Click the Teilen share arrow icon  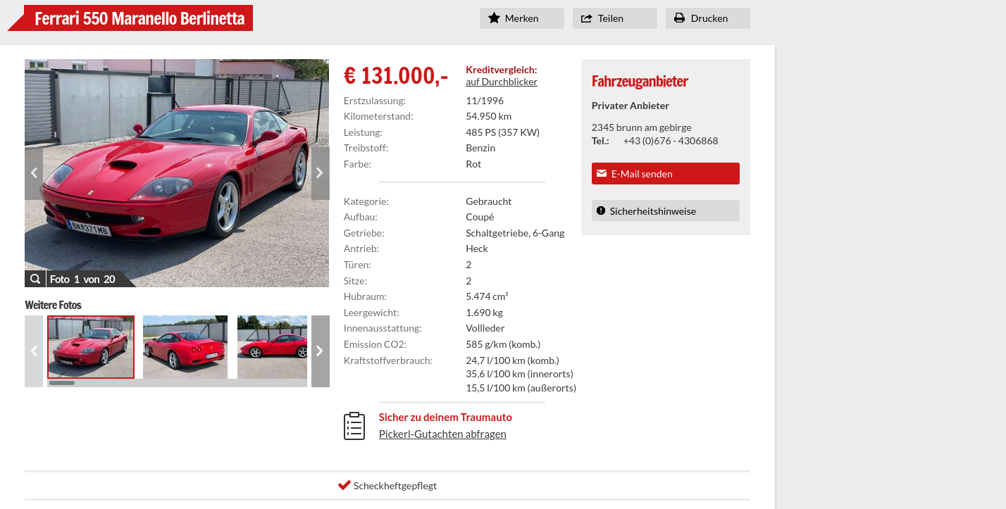click(x=587, y=18)
